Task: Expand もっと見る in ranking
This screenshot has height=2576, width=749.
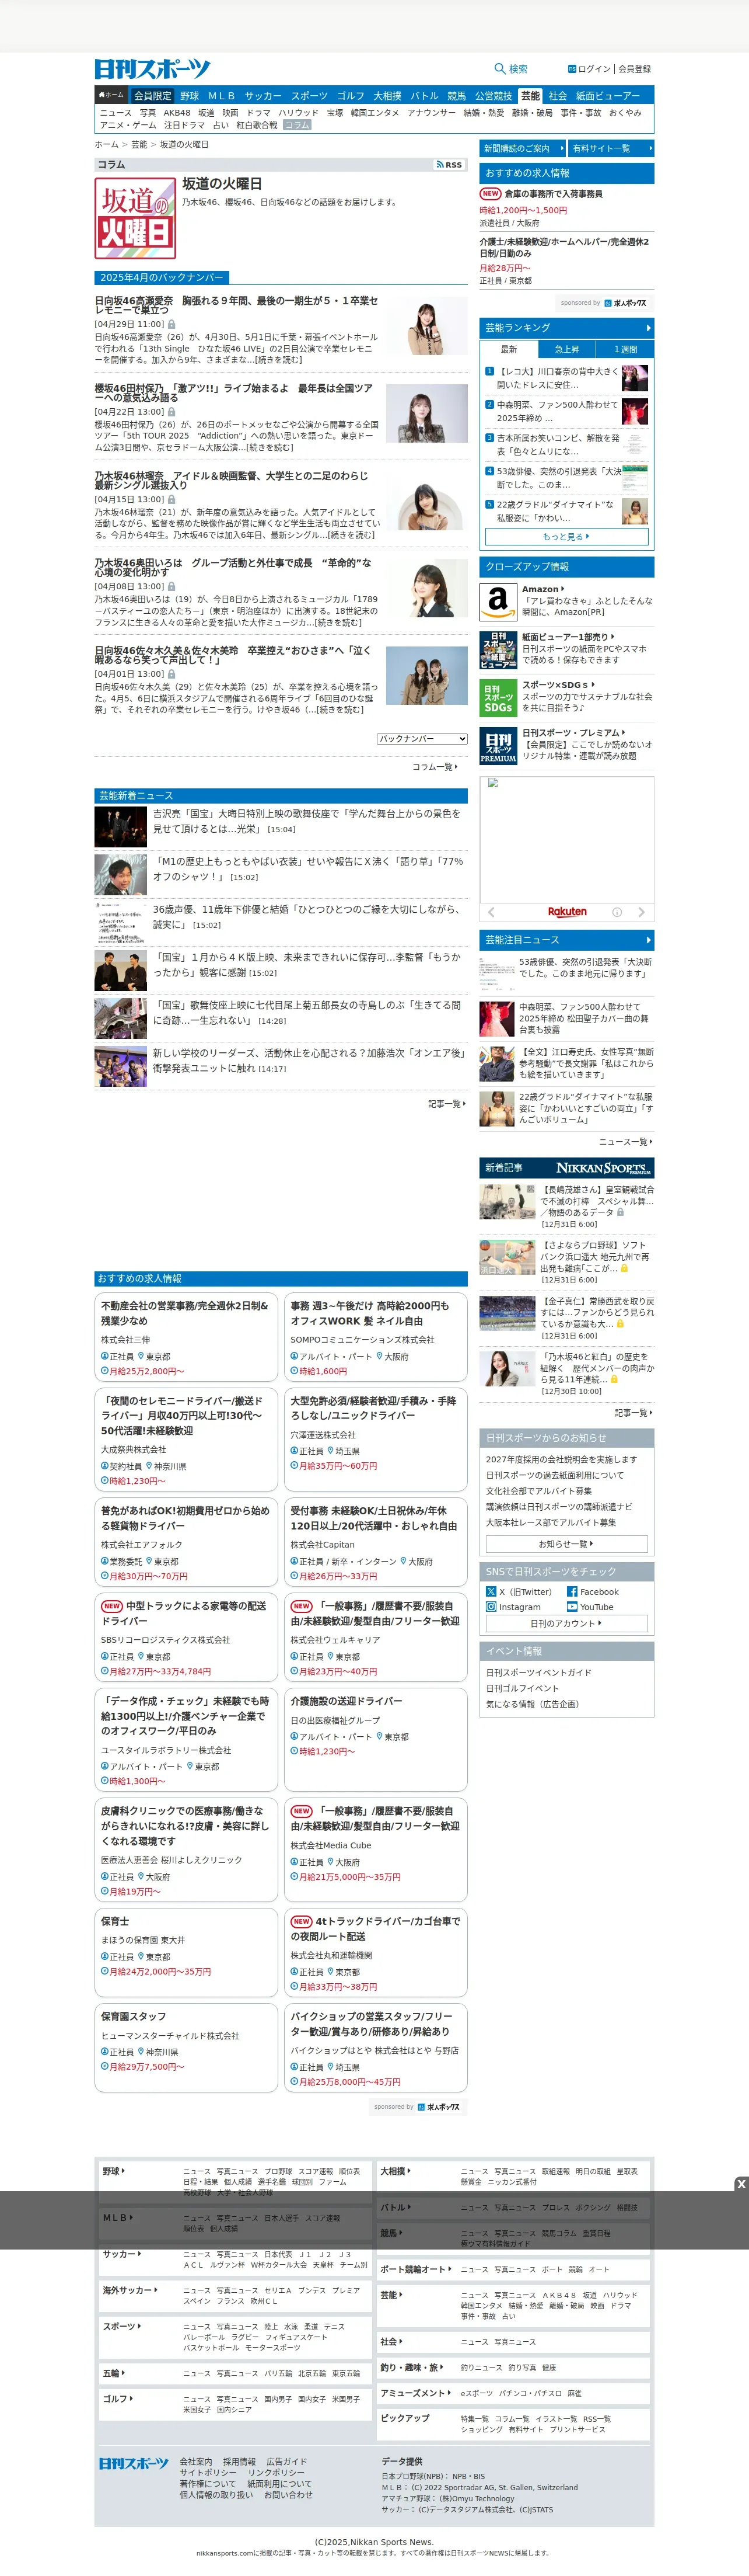Action: (566, 537)
